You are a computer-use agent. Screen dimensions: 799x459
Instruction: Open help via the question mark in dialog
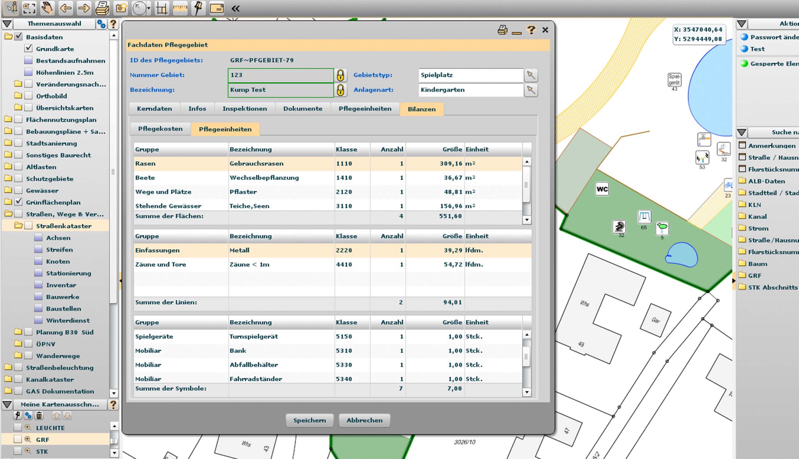point(531,30)
